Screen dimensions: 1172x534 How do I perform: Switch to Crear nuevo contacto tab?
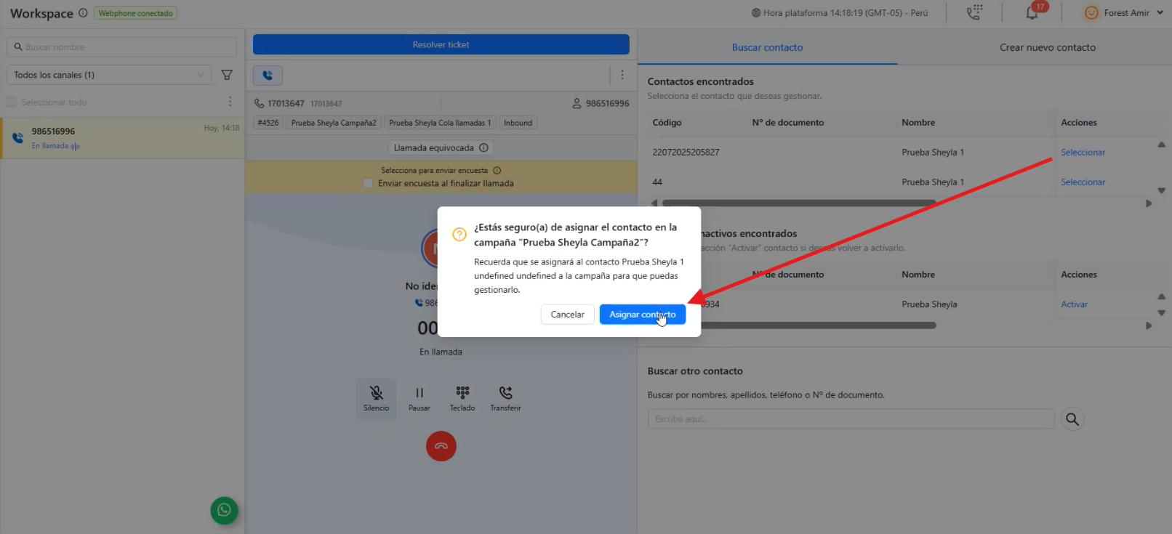coord(1047,47)
